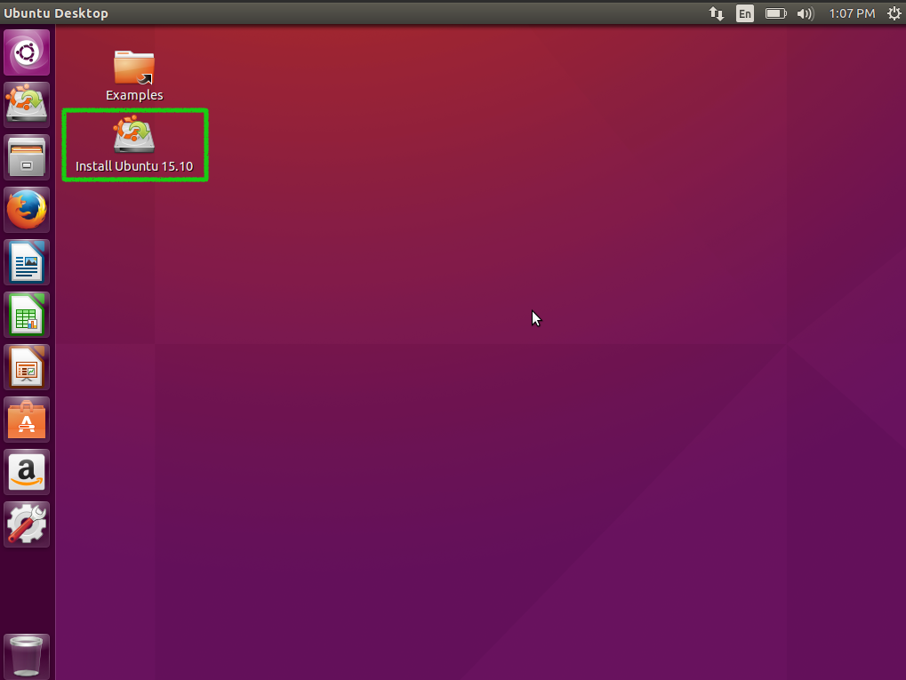Open the battery status indicator
The height and width of the screenshot is (680, 906).
(x=776, y=13)
